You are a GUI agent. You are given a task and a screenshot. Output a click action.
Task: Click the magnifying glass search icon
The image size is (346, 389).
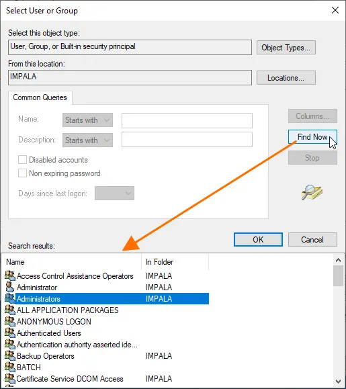point(312,192)
